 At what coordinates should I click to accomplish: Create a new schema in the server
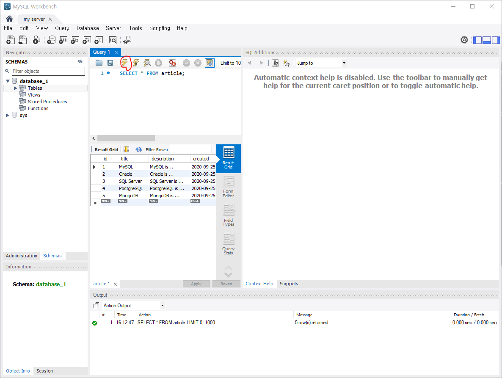click(x=51, y=40)
